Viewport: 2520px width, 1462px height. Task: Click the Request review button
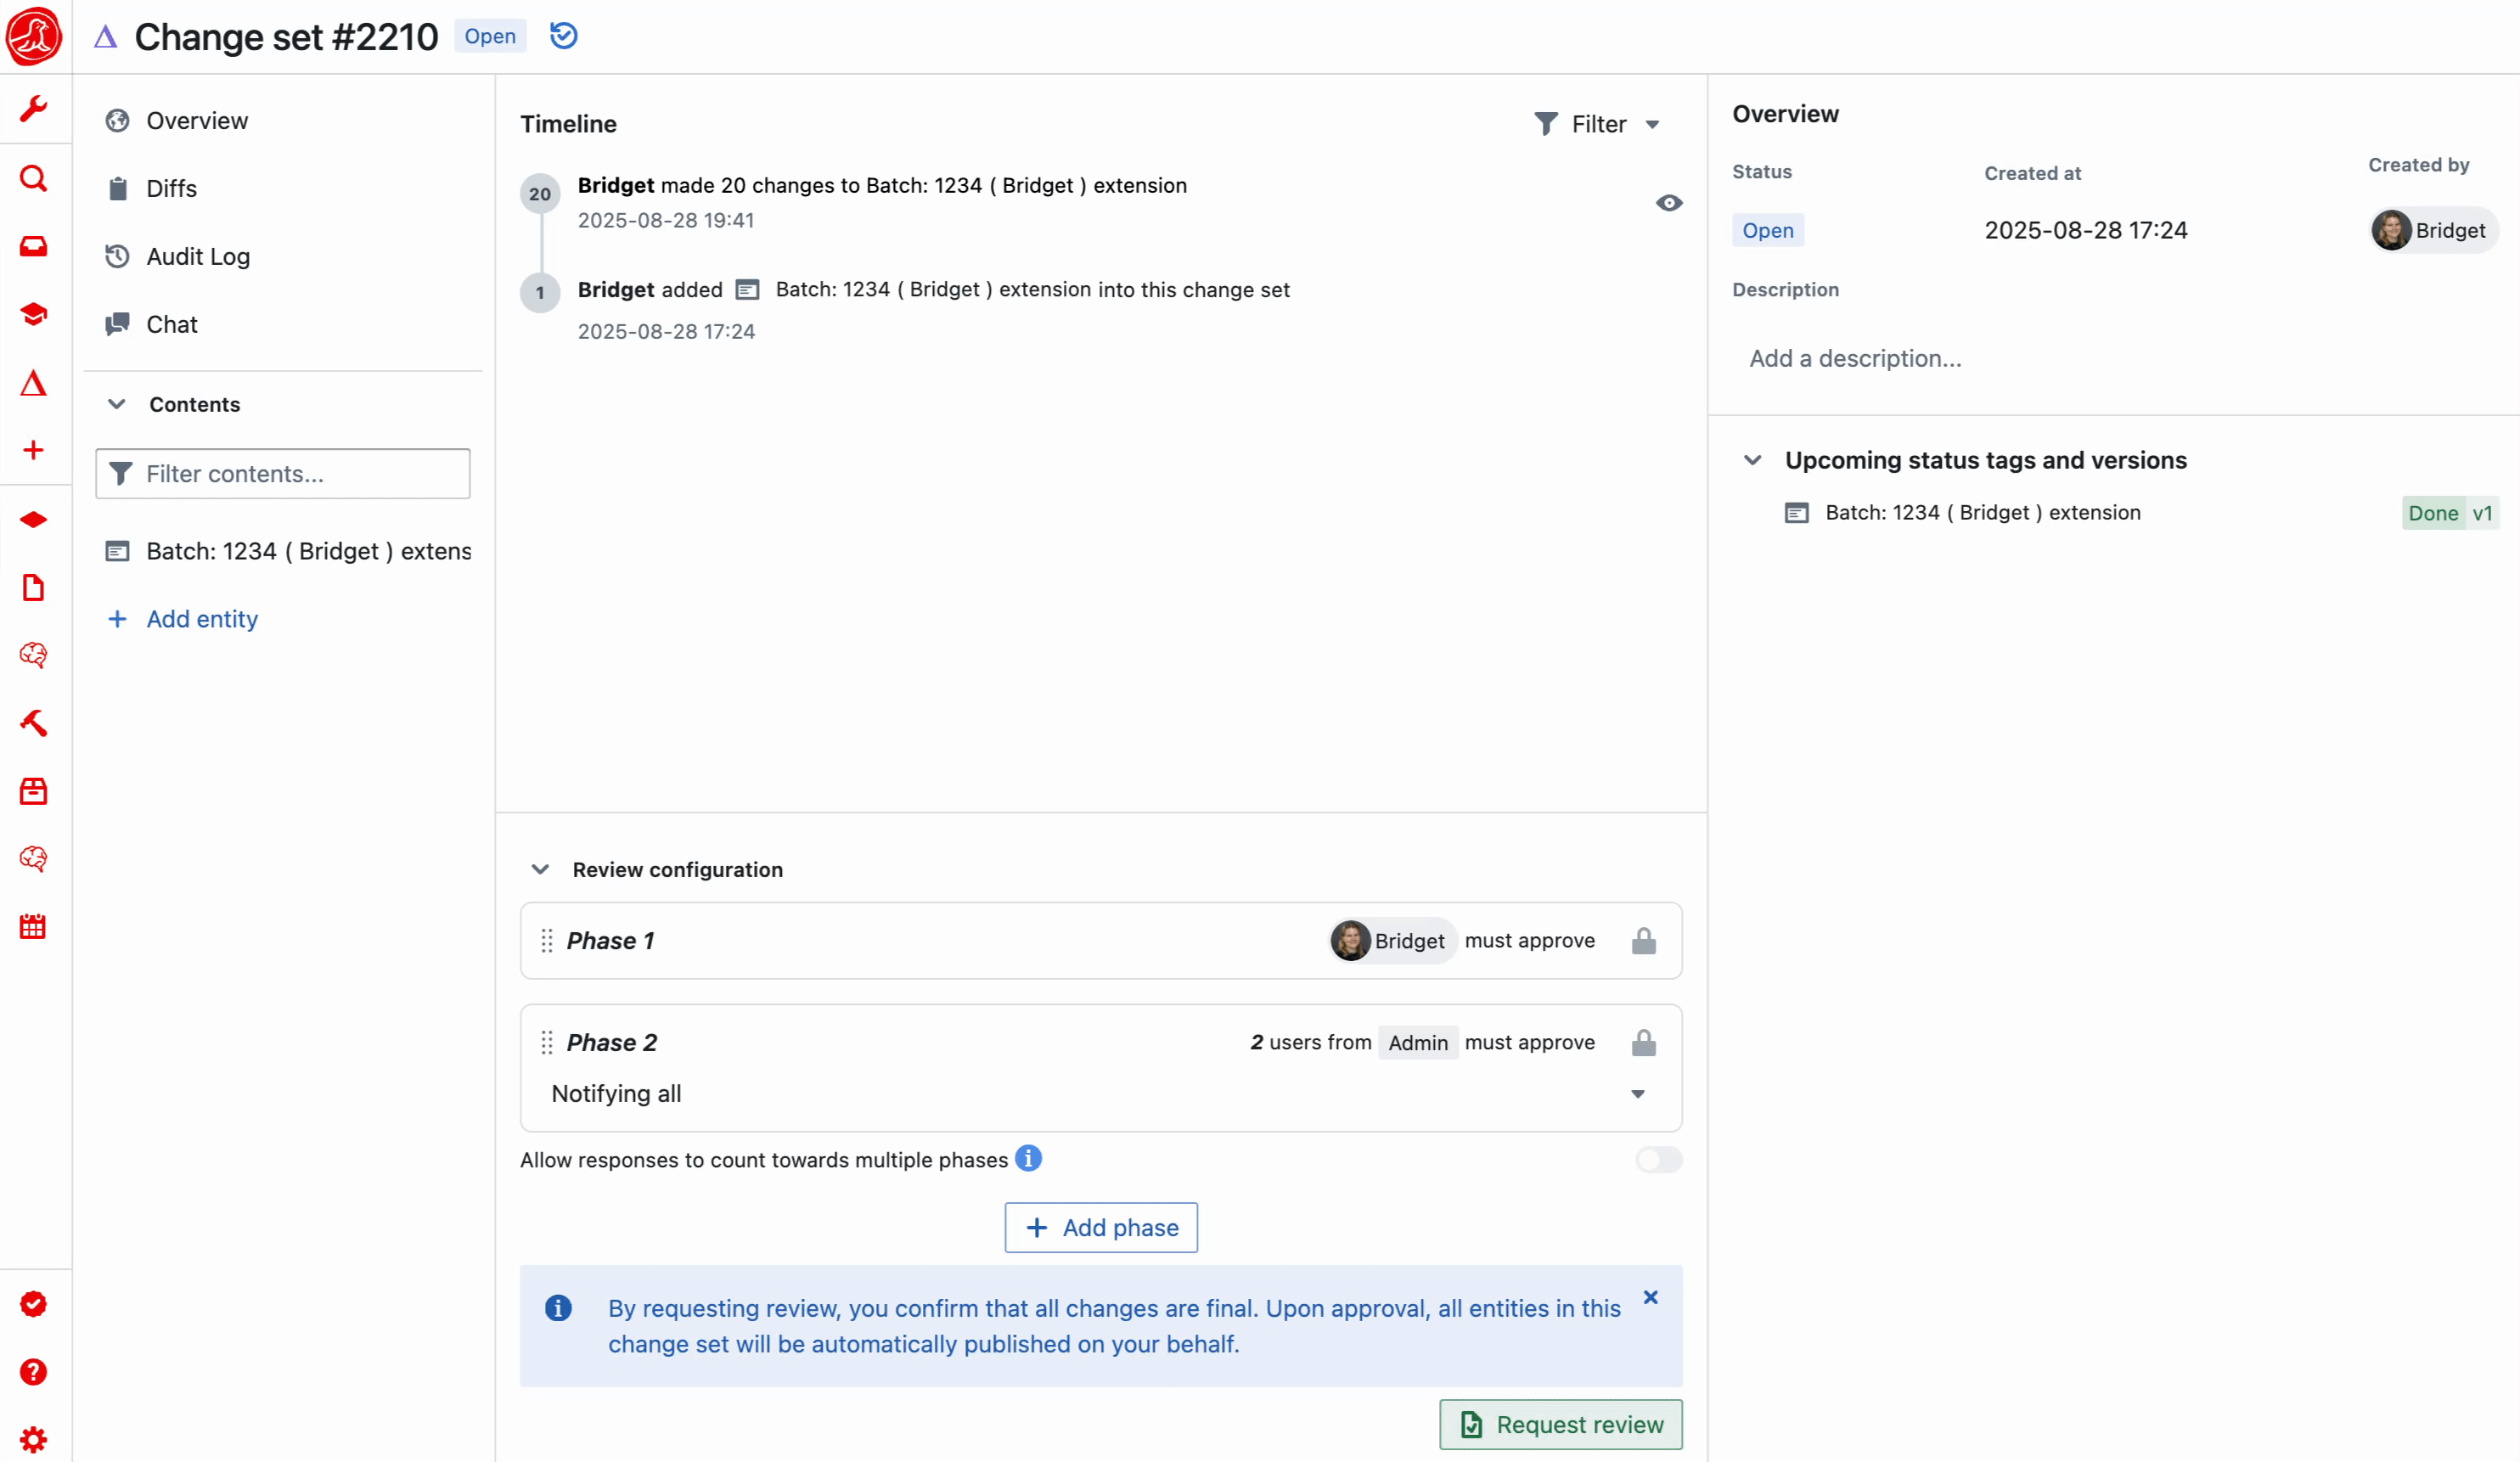pyautogui.click(x=1560, y=1424)
